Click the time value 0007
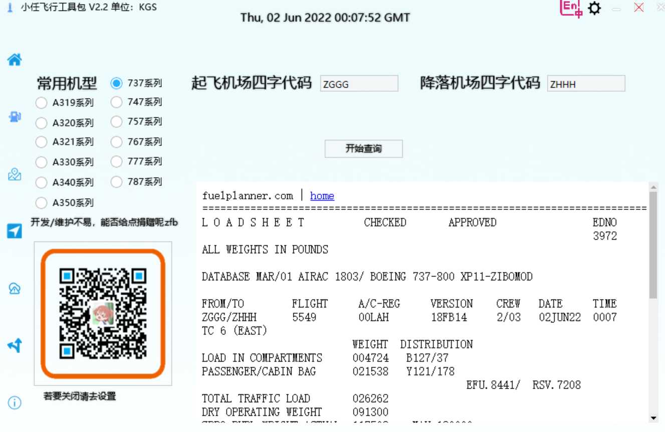This screenshot has width=665, height=432. (605, 318)
